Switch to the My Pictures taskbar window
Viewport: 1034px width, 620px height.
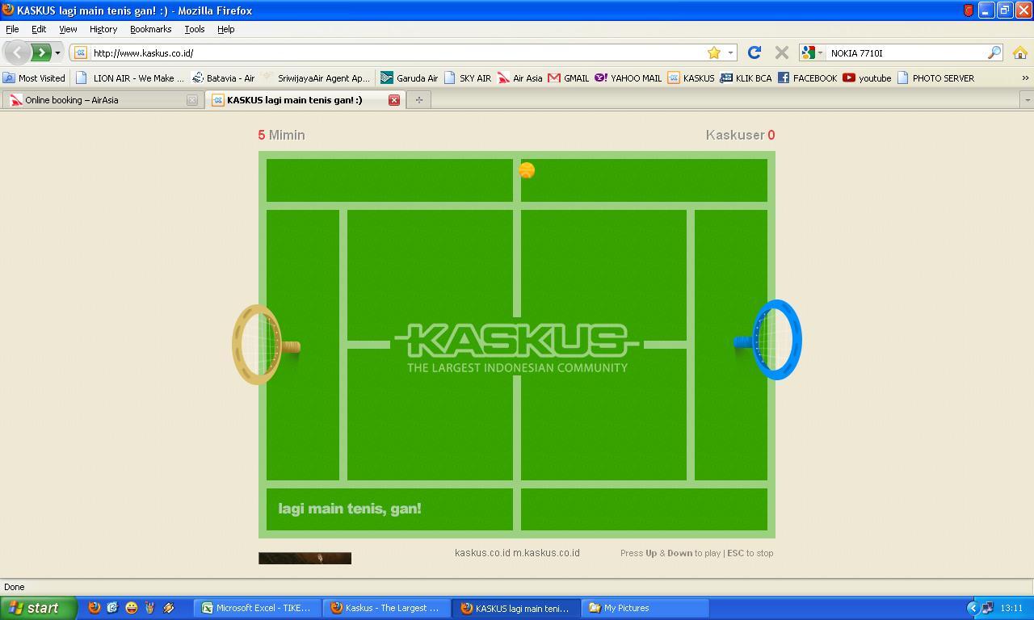(x=646, y=608)
